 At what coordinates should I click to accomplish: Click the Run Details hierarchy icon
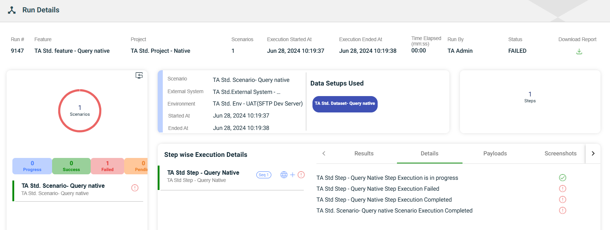[12, 10]
